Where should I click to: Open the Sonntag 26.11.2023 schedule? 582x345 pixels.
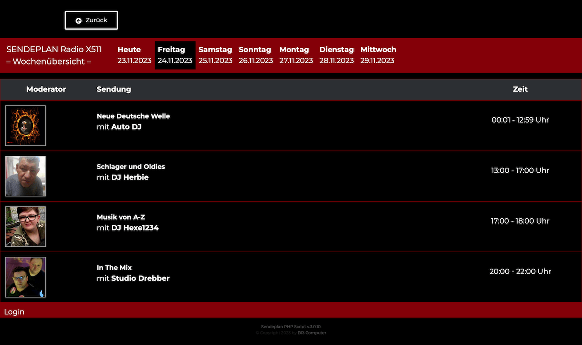click(x=256, y=55)
